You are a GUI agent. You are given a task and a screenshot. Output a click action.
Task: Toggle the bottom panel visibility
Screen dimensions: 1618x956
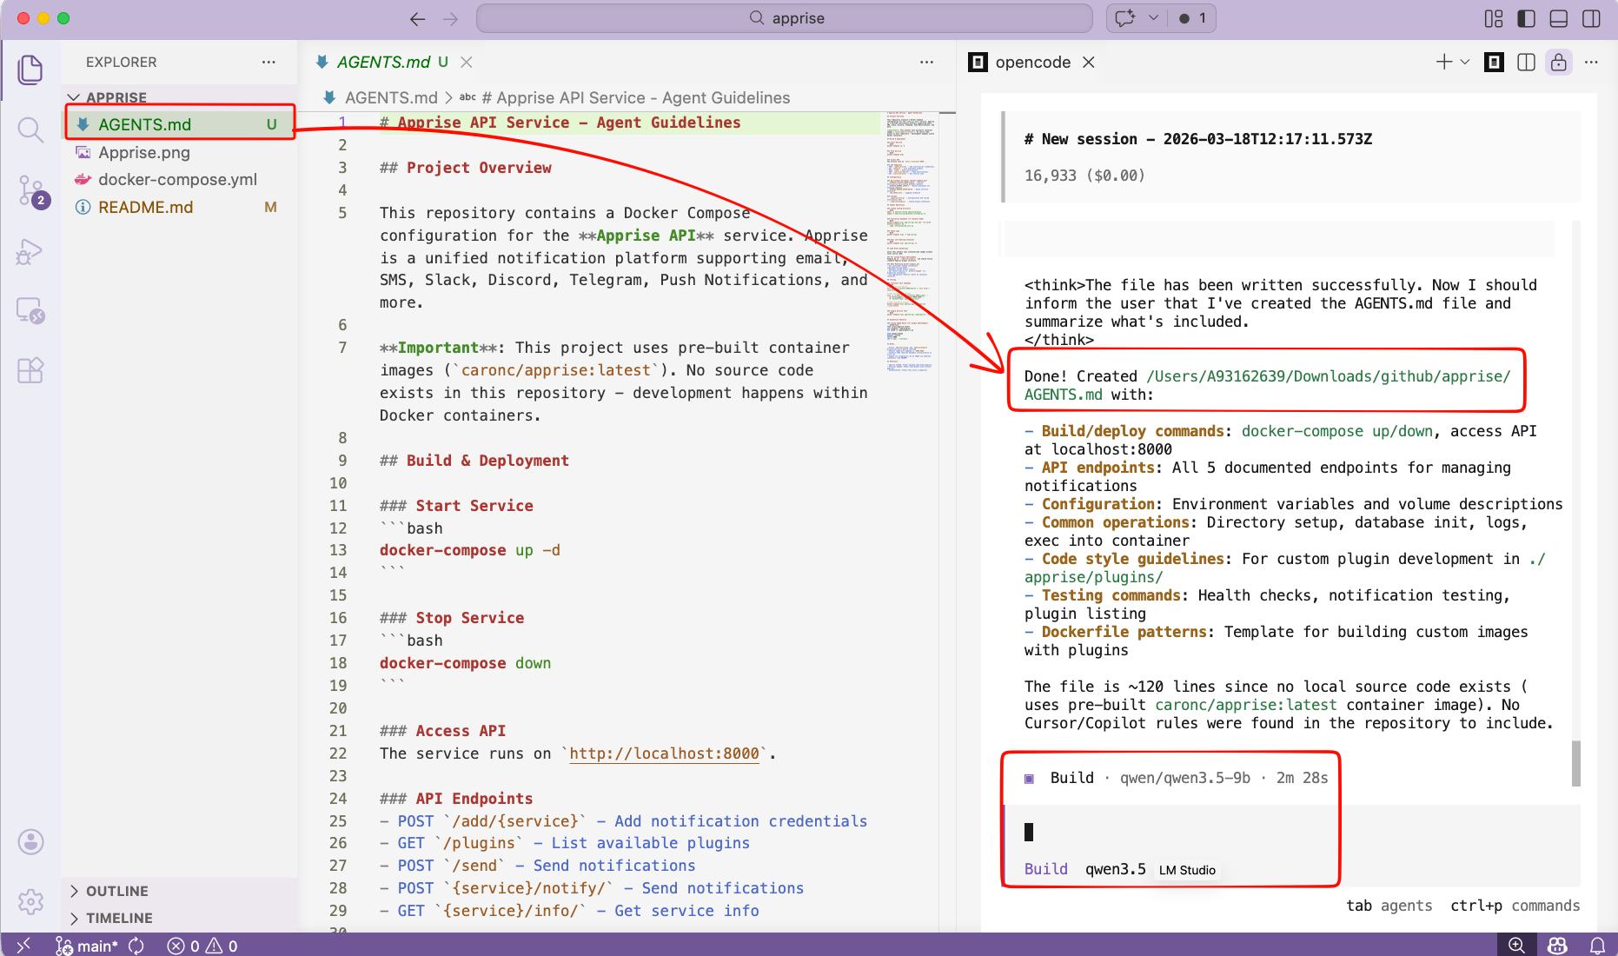point(1558,17)
